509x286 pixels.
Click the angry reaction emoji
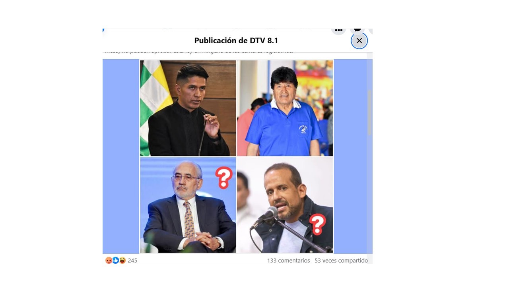[109, 261]
